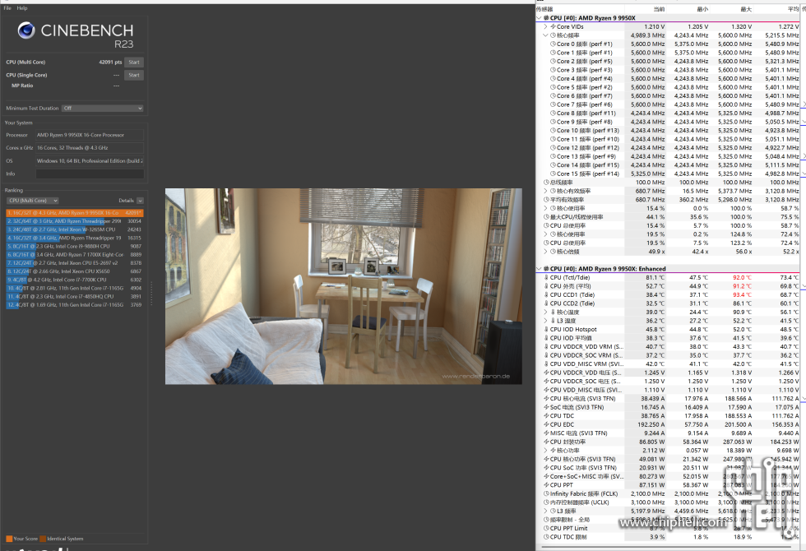Click the clock icon beside Core 0 频率
Image resolution: width=806 pixels, height=551 pixels.
553,44
